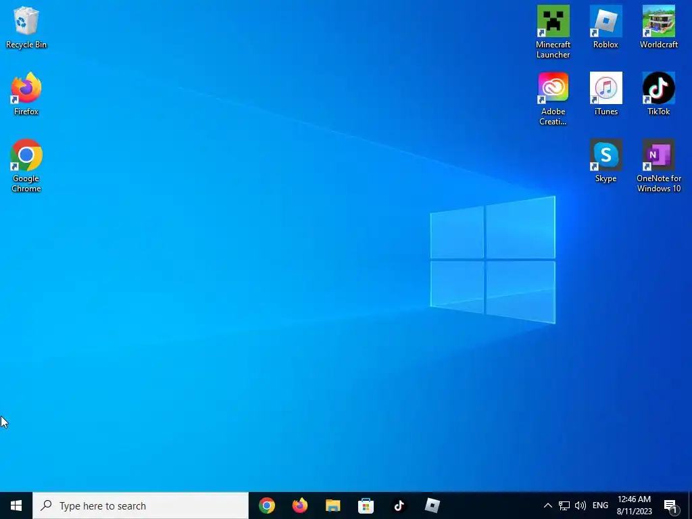Image resolution: width=692 pixels, height=519 pixels.
Task: Open the Action Center notifications icon
Action: pyautogui.click(x=671, y=505)
